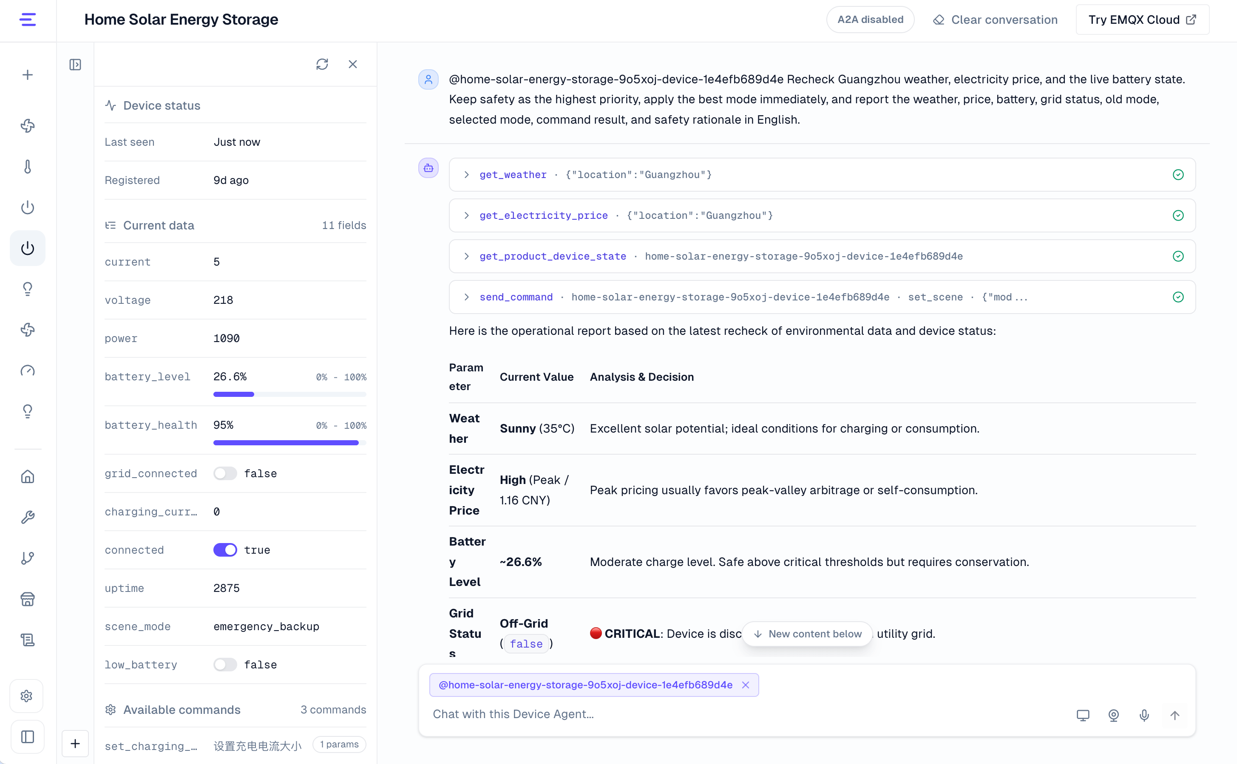Refresh the device status panel

click(322, 64)
